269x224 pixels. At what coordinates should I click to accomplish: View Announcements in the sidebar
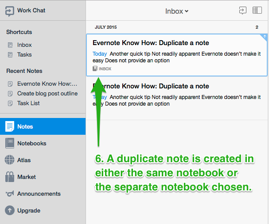click(39, 194)
